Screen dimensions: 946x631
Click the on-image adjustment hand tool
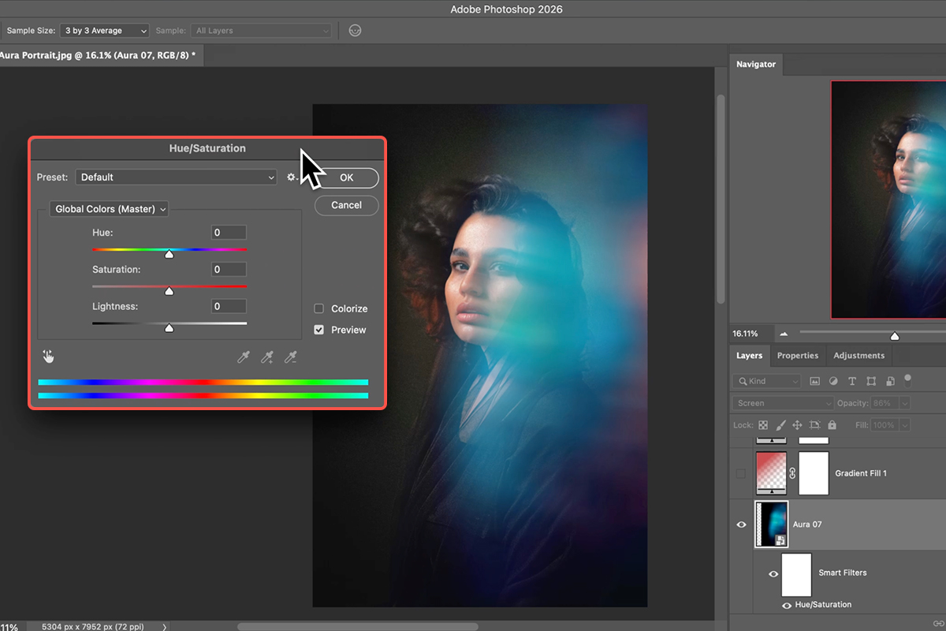[48, 357]
